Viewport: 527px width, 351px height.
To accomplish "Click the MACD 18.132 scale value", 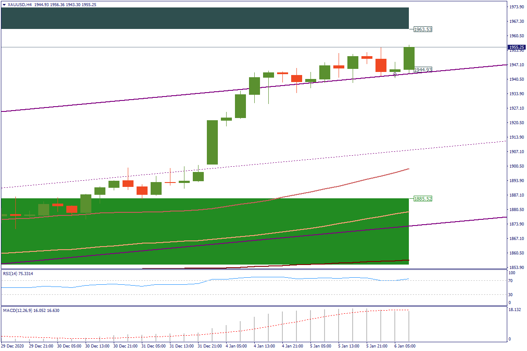I will pyautogui.click(x=514, y=310).
